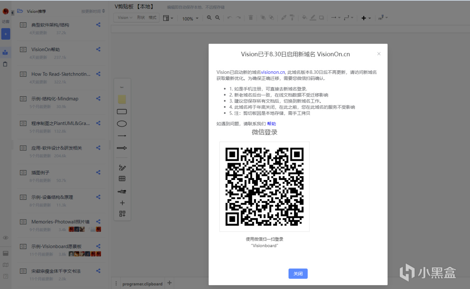Open the waypoint connector style dropdown
Image resolution: width=470 pixels, height=289 pixels.
point(348,18)
